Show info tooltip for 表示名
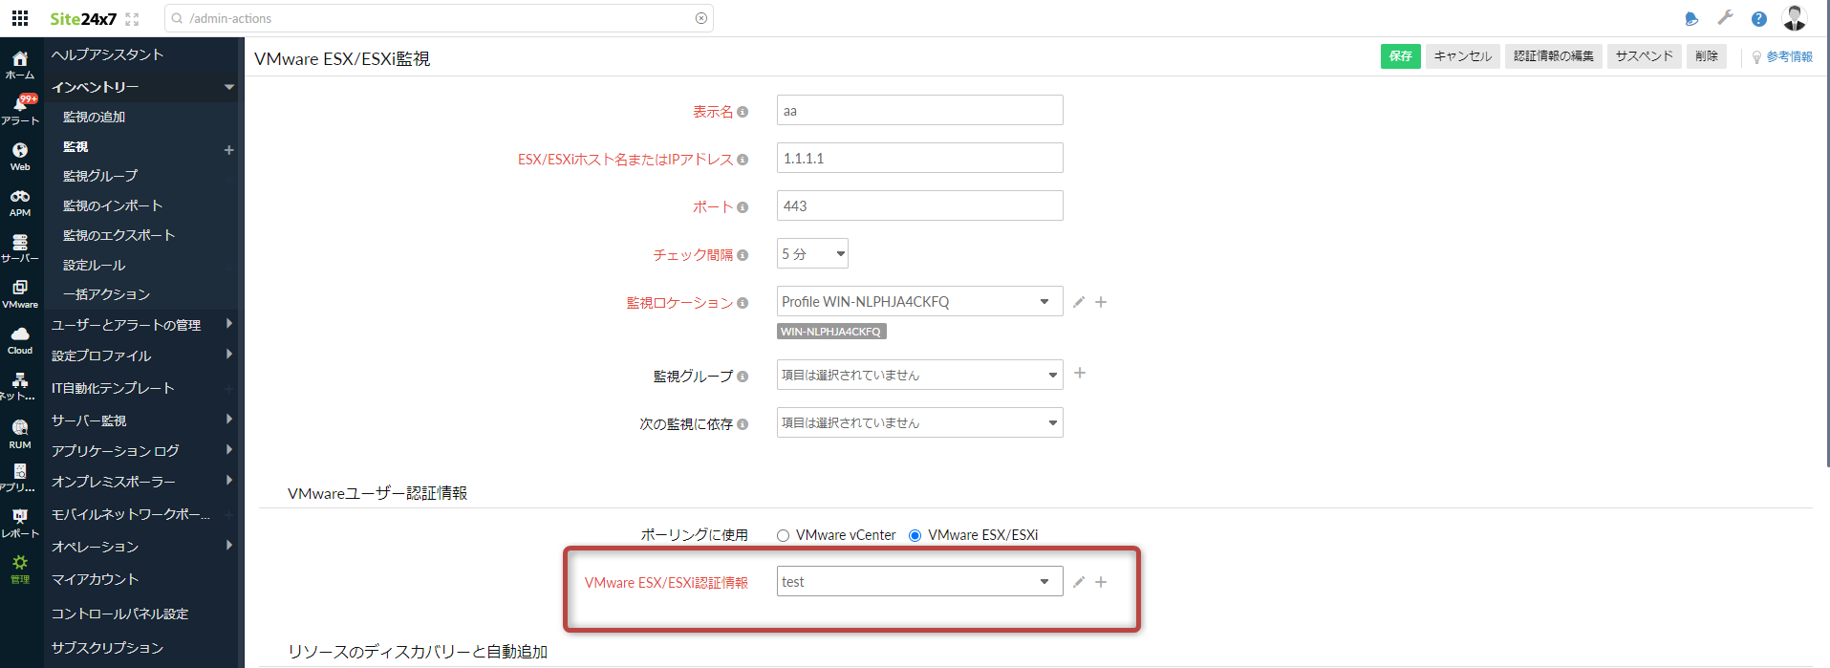The image size is (1830, 668). click(743, 112)
